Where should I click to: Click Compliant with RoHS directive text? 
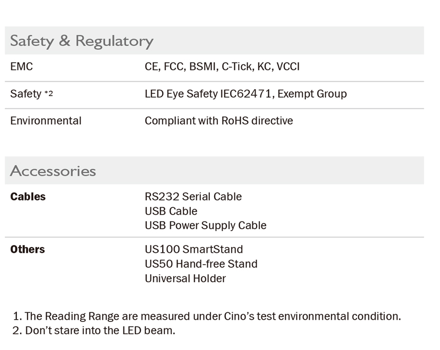tap(219, 121)
